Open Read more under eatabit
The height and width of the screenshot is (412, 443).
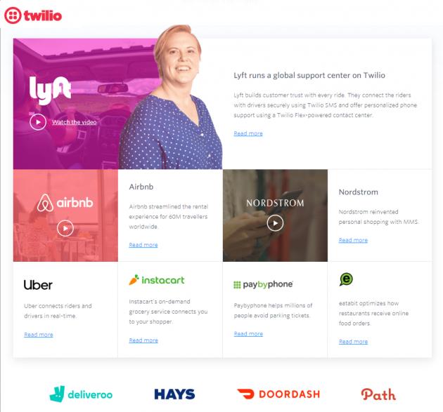pyautogui.click(x=353, y=342)
